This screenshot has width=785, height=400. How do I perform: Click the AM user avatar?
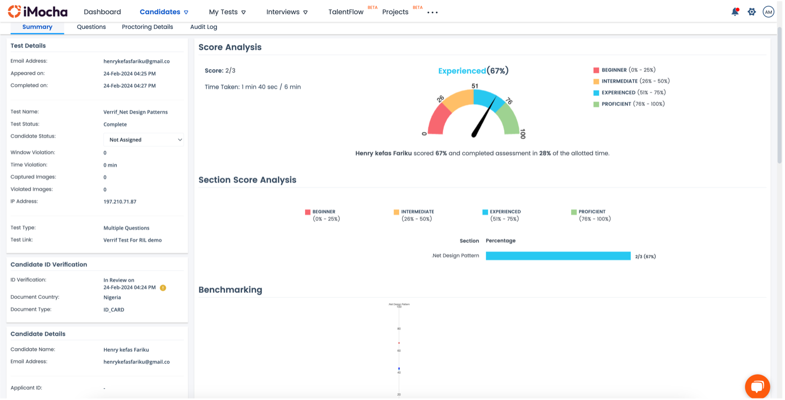tap(768, 12)
